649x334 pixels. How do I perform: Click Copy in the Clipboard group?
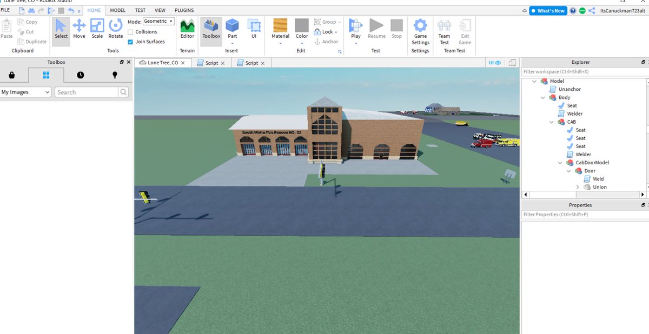[28, 22]
